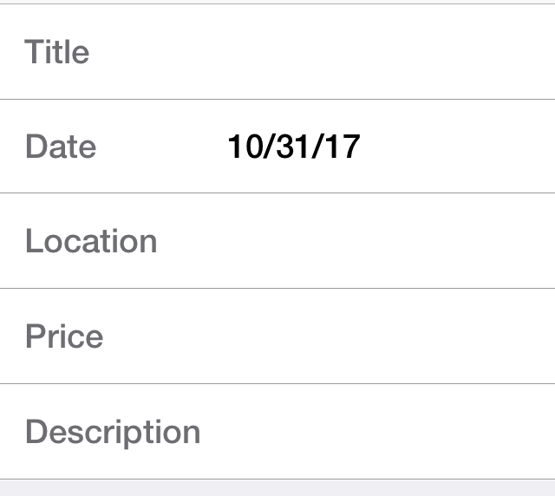
Task: Select the Date label
Action: 61,147
